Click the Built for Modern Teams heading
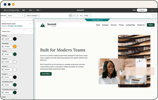The width and height of the screenshot is (158, 100). (x=63, y=50)
